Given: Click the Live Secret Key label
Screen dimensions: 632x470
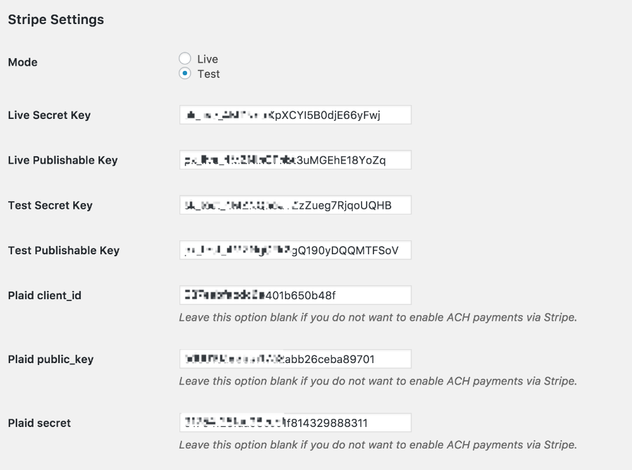Looking at the screenshot, I should point(49,115).
